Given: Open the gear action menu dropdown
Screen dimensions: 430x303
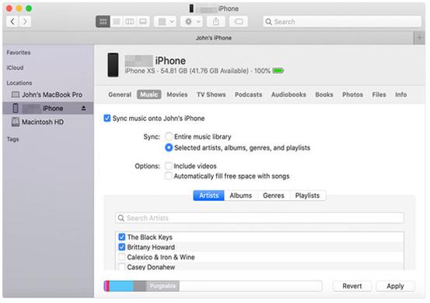Looking at the screenshot, I should click(192, 22).
